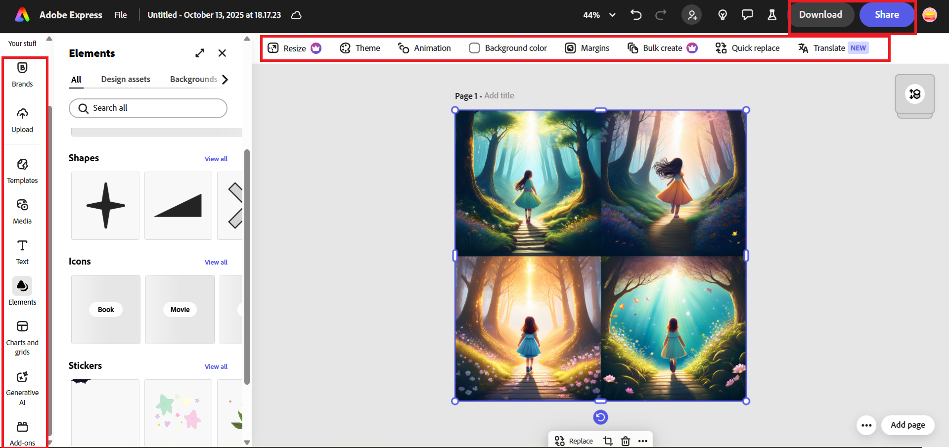
Task: Open comments via the speech bubble icon
Action: 747,15
